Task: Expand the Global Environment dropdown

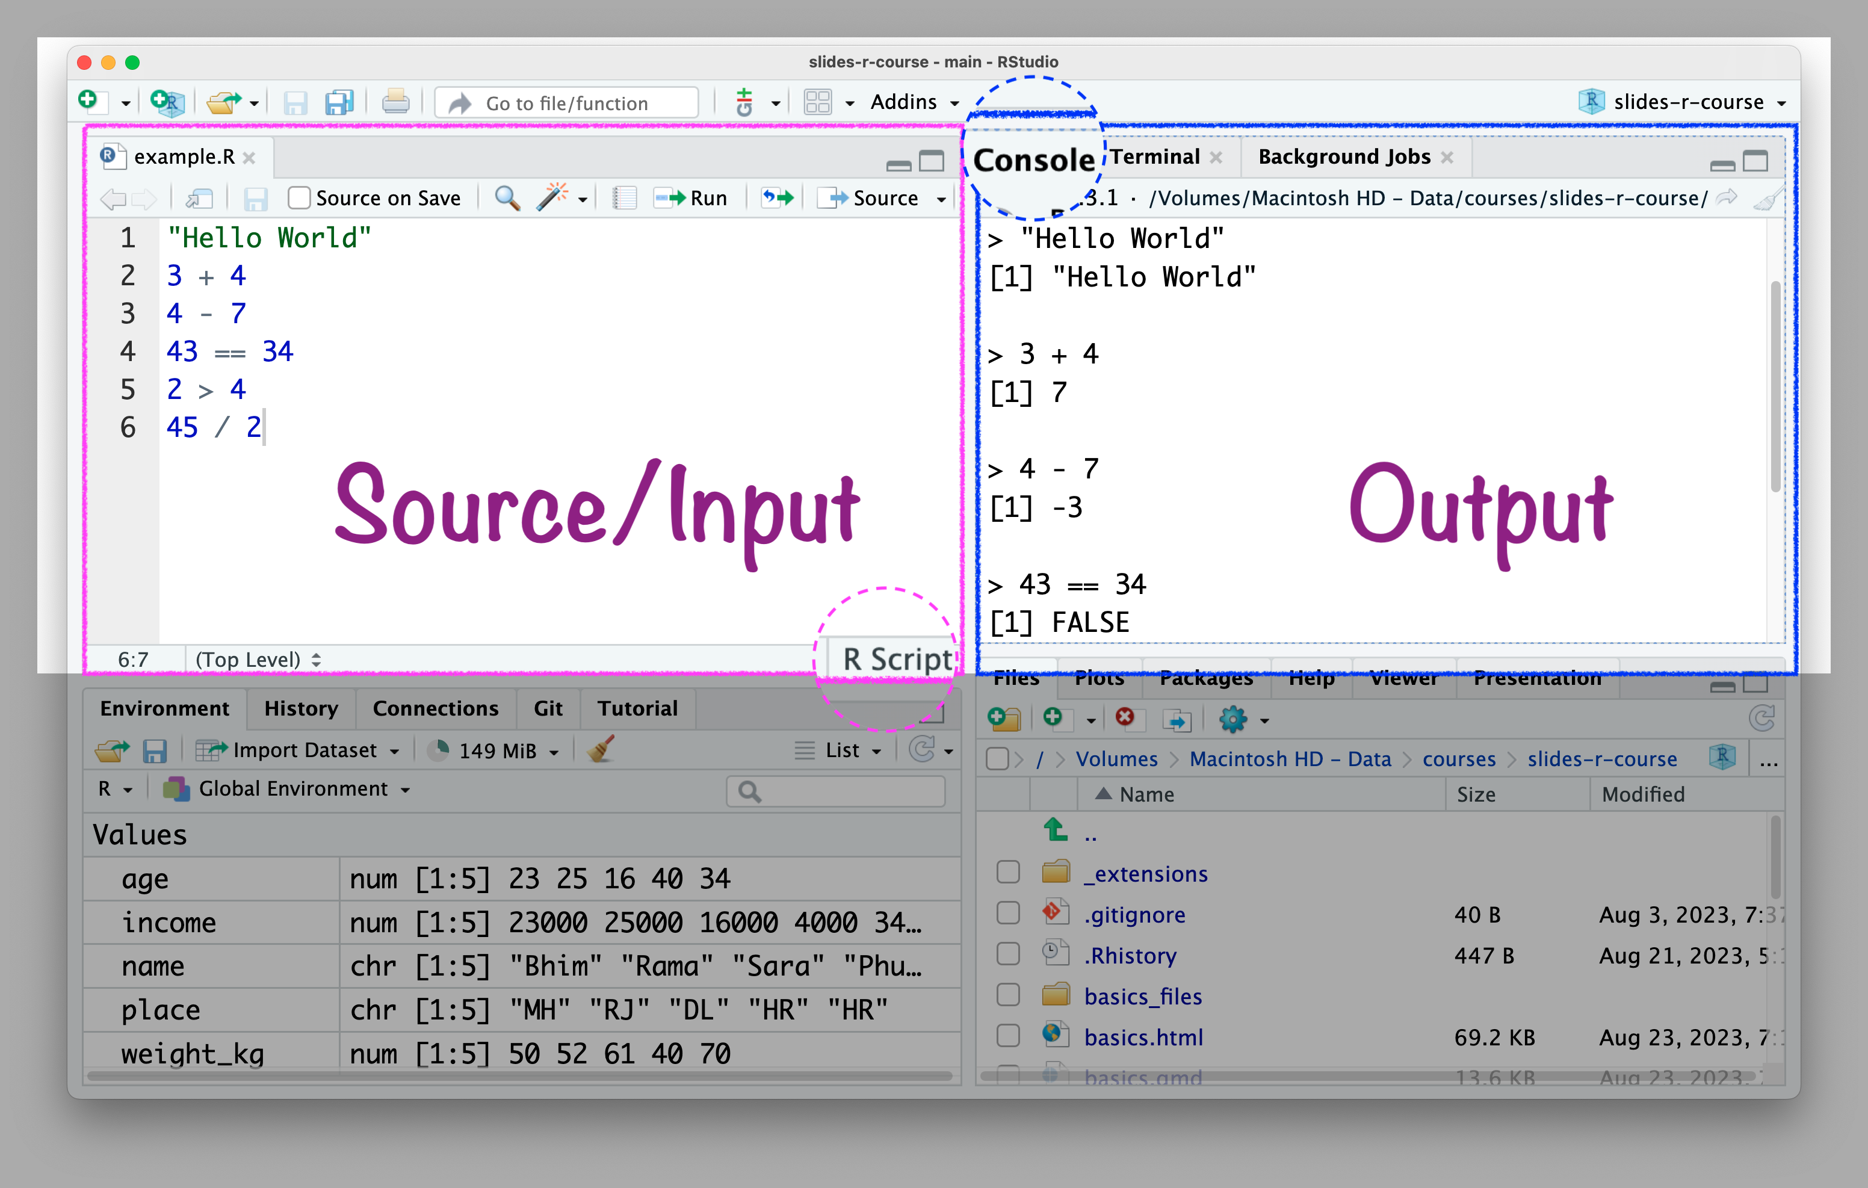Action: click(293, 789)
